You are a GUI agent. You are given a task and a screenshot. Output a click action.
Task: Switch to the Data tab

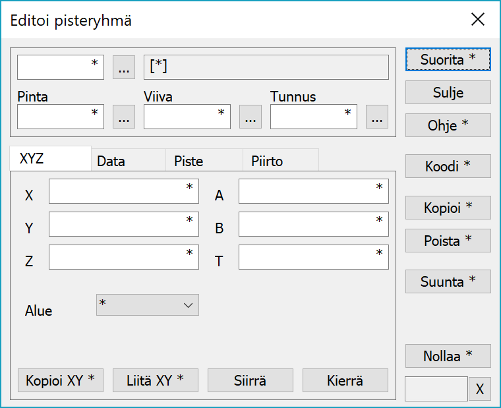(x=127, y=161)
